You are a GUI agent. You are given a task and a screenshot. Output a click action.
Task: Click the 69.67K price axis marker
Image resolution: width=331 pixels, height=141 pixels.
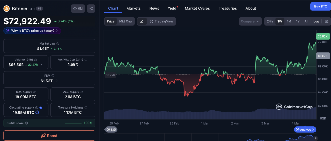[323, 56]
